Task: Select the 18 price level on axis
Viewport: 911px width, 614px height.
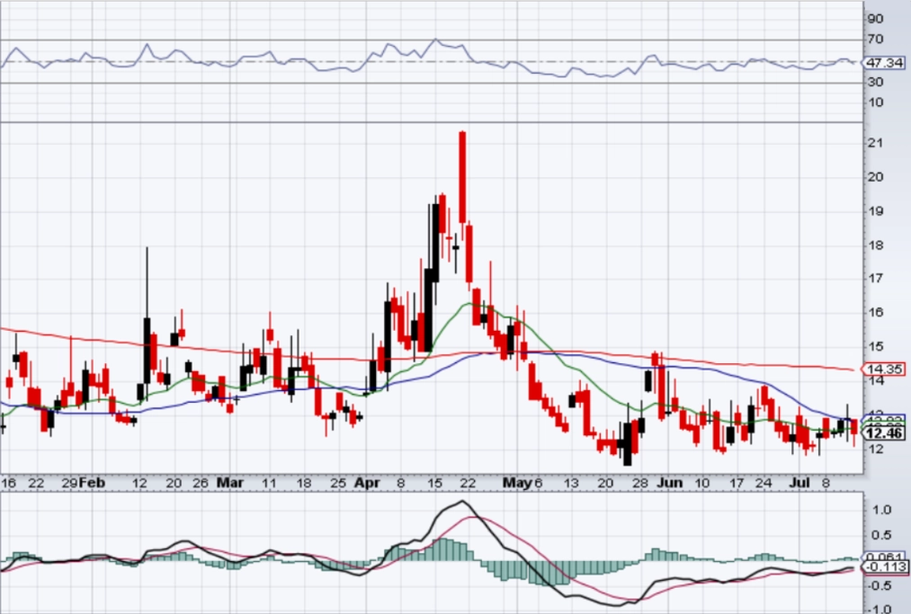Action: tap(875, 245)
